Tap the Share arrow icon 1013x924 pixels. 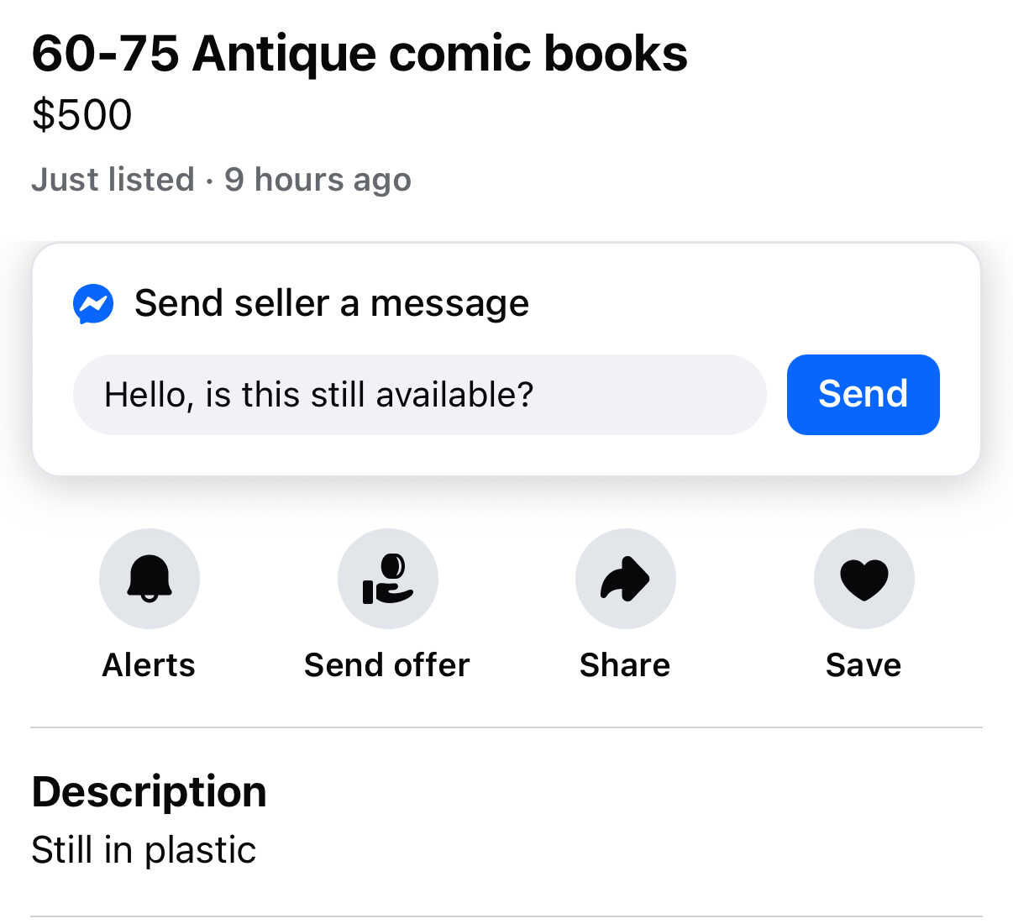(x=626, y=578)
